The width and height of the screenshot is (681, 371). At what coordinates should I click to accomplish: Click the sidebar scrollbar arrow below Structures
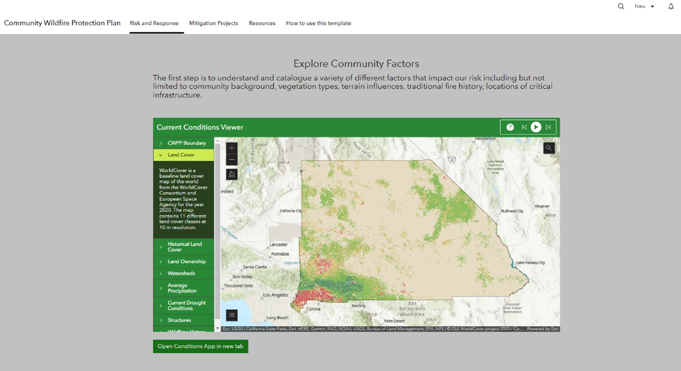pyautogui.click(x=217, y=328)
